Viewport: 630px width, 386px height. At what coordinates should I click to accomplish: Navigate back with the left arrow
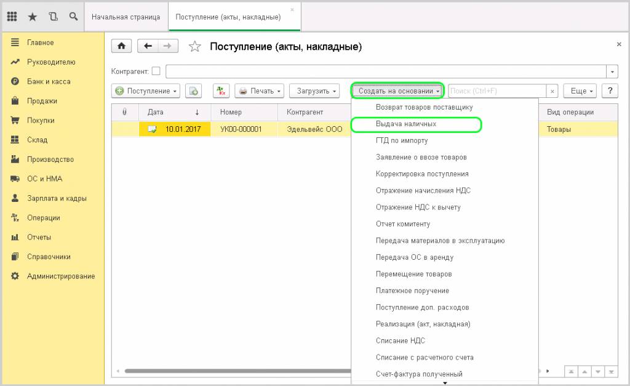click(148, 46)
